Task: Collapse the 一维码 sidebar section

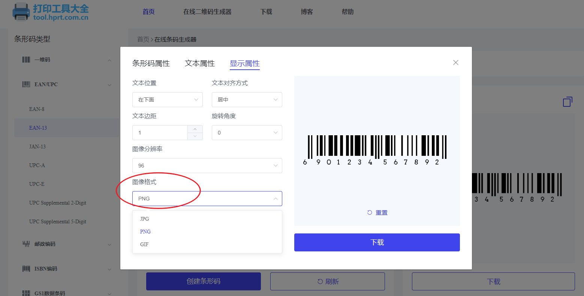Action: pos(109,60)
